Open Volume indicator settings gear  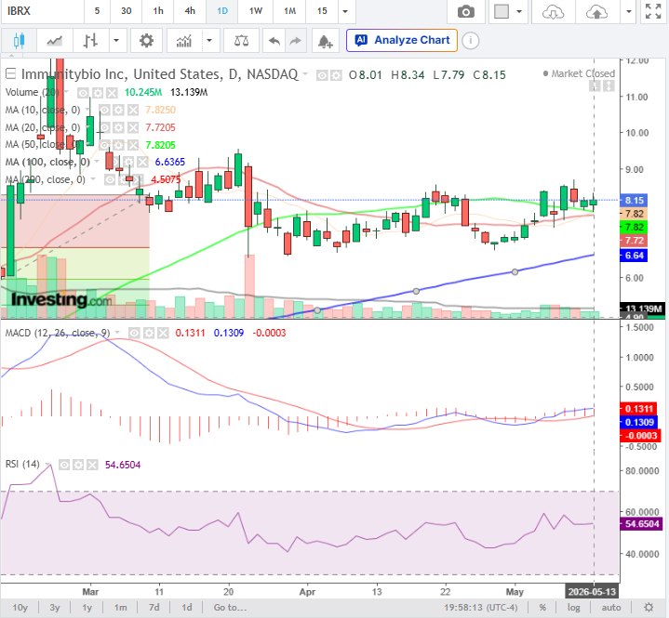pos(98,93)
